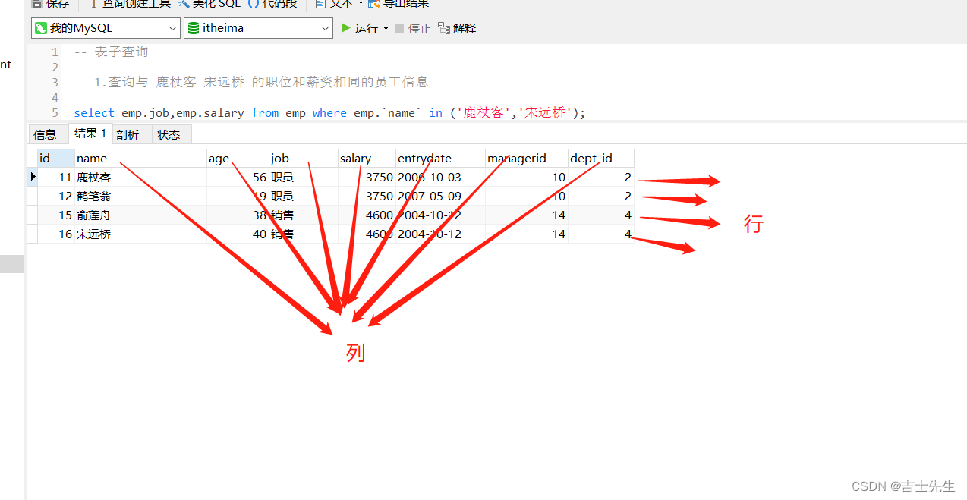Open the 代码段 code snippets
Viewport: 967px width, 500px height.
[x=272, y=4]
